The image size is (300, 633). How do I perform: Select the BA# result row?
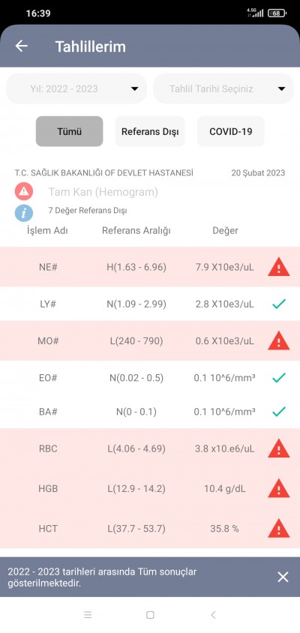(x=150, y=412)
